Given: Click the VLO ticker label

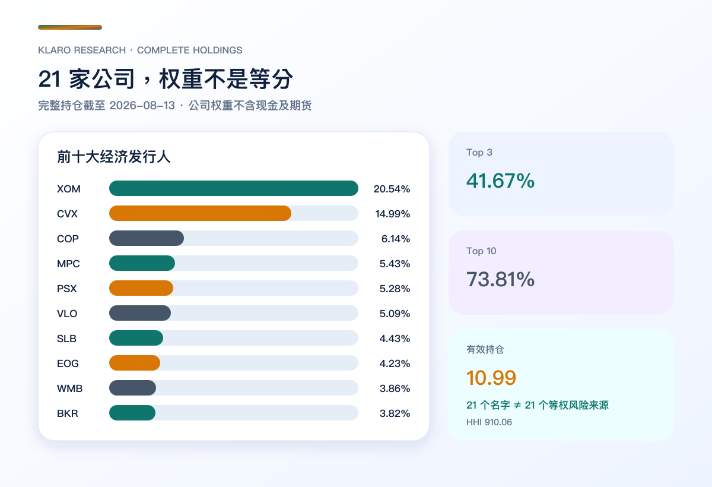Looking at the screenshot, I should [x=68, y=314].
